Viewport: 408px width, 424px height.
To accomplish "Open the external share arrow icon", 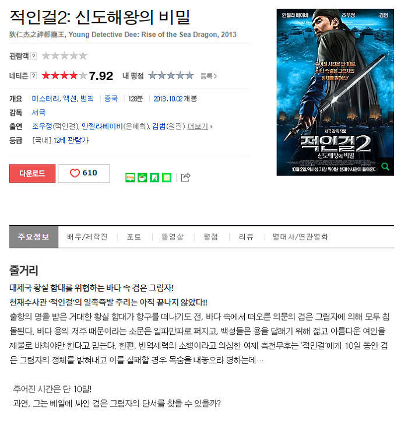I will point(185,177).
